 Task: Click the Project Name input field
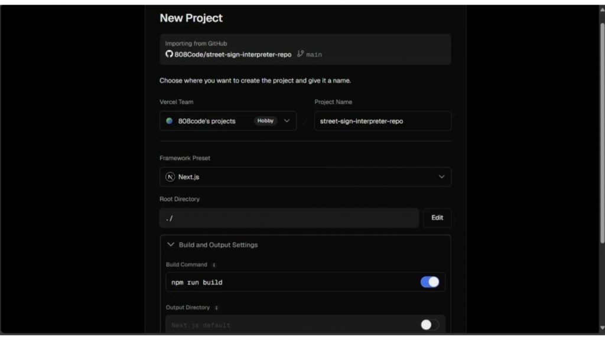click(382, 121)
